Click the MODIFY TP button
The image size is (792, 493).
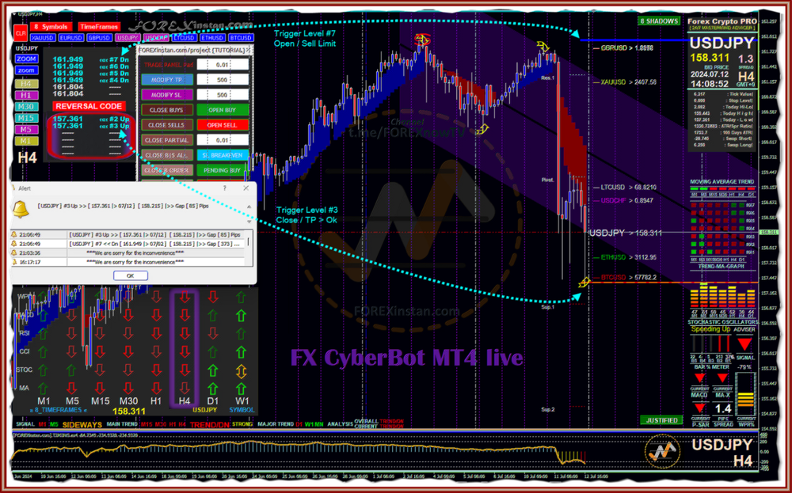pos(166,80)
